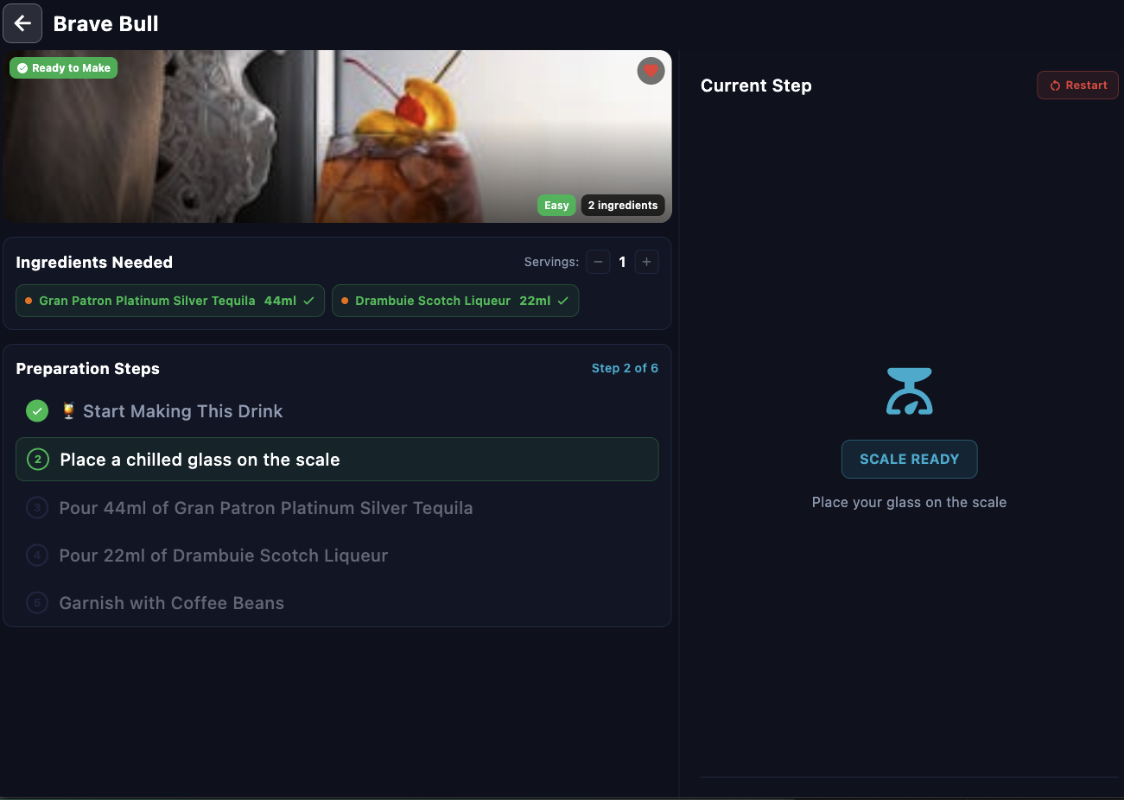Click the Brave Bull cocktail photo
Viewport: 1124px width, 800px height.
coord(337,137)
